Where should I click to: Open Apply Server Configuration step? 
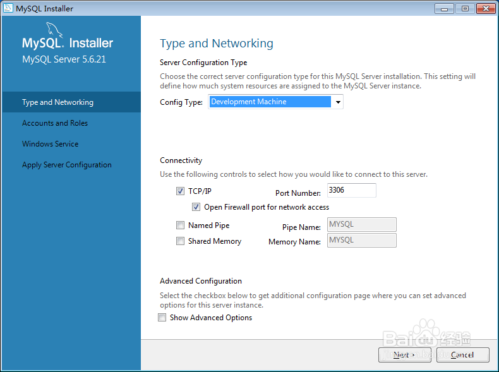tap(67, 165)
